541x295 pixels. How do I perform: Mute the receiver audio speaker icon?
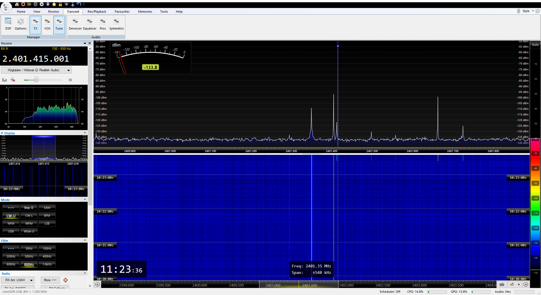point(13,80)
